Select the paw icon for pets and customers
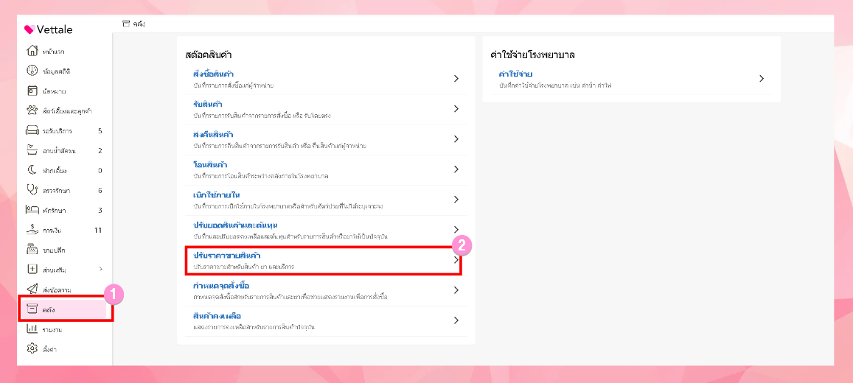The image size is (853, 383). point(32,110)
